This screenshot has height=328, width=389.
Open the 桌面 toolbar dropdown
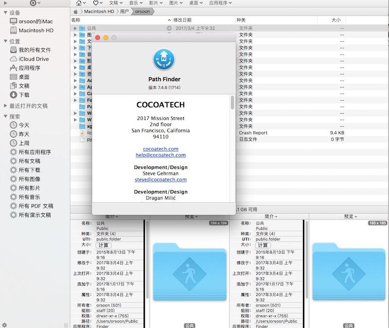(x=196, y=3)
